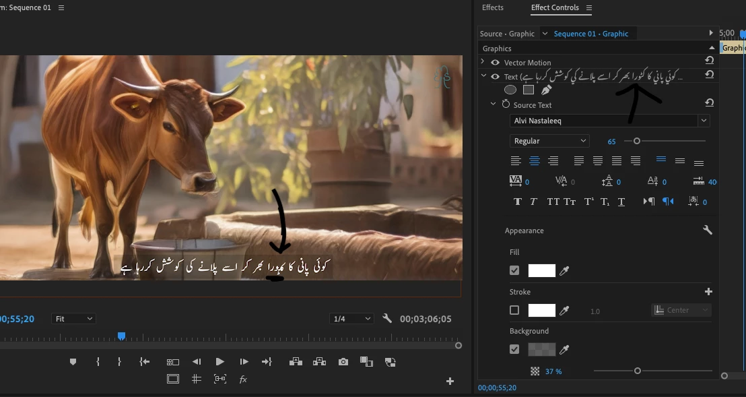This screenshot has width=746, height=397.
Task: Open the Comparison View button
Action: tap(366, 362)
